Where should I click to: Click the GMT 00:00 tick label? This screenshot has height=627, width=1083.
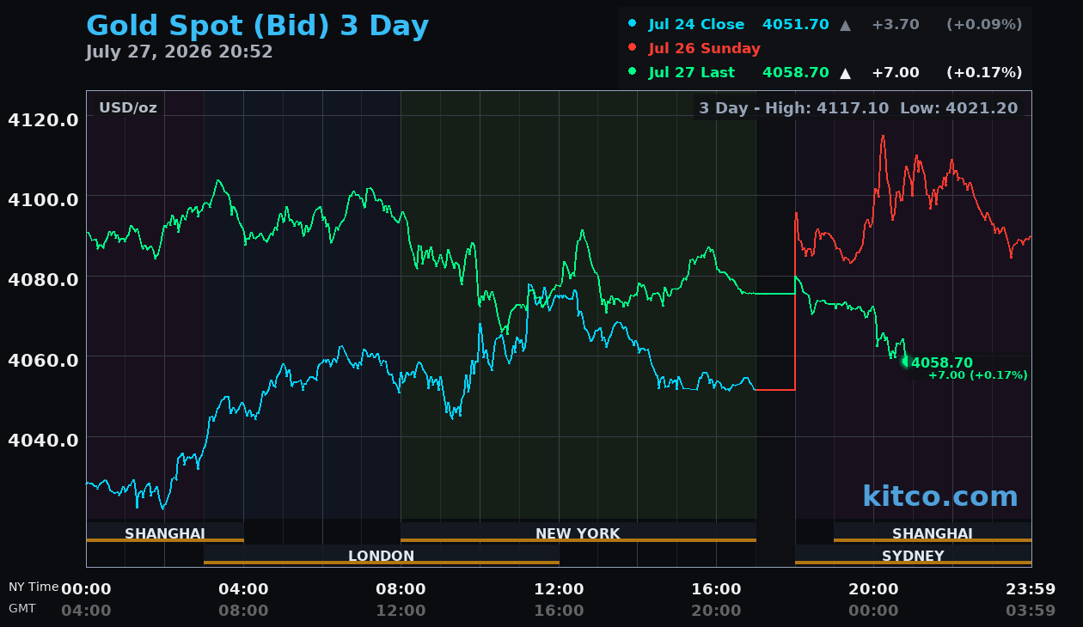pos(873,611)
